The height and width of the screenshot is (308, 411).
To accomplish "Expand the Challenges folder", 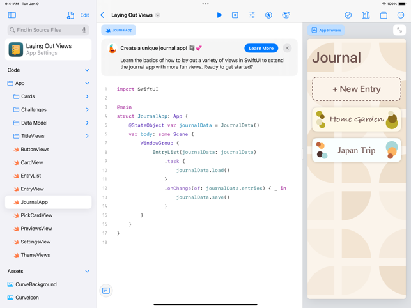I will pyautogui.click(x=88, y=109).
